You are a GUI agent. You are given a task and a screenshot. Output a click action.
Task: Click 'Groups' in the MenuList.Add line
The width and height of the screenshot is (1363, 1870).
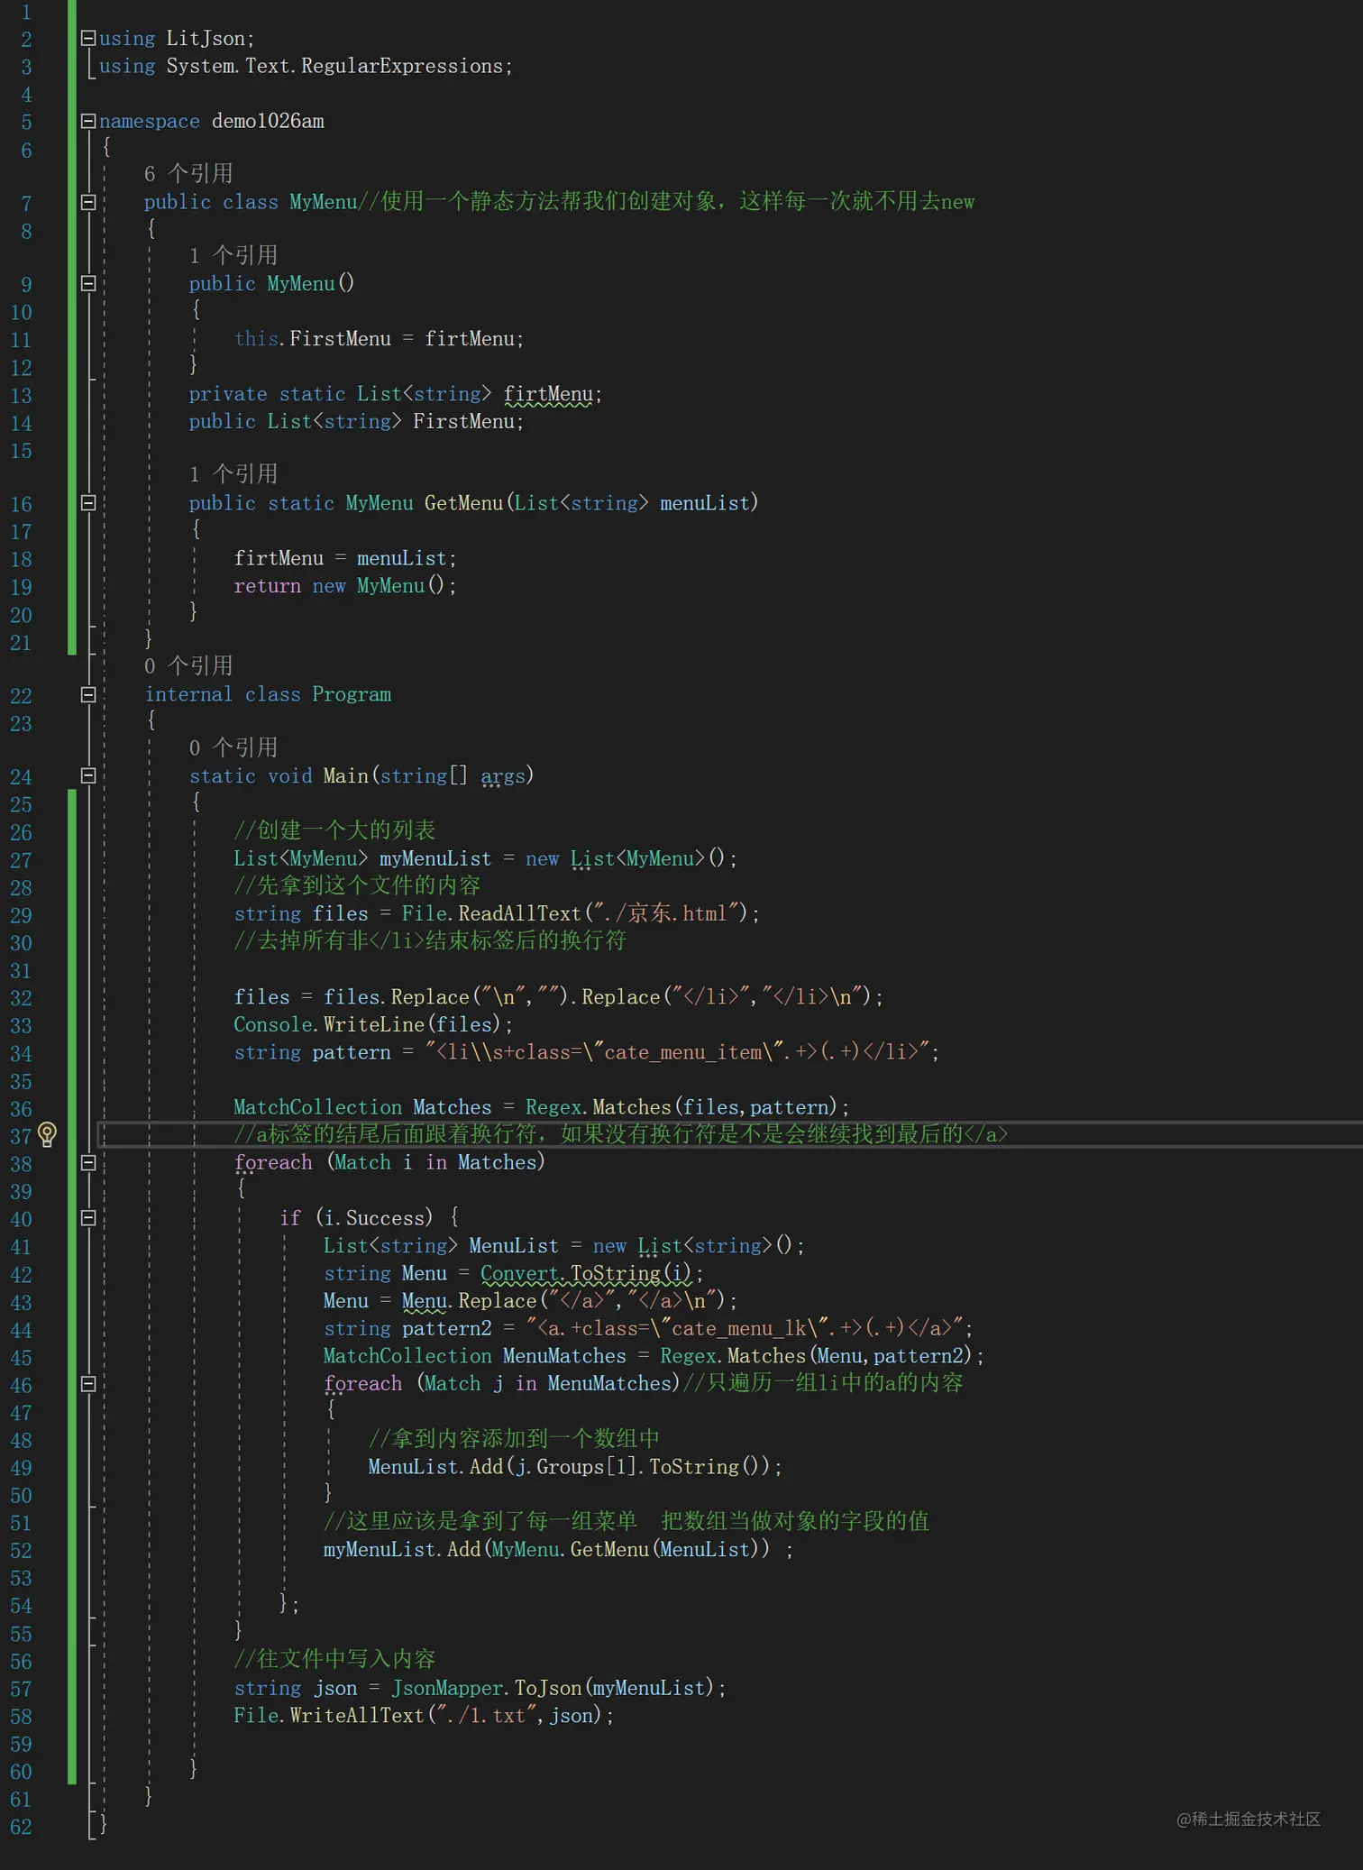pyautogui.click(x=571, y=1467)
